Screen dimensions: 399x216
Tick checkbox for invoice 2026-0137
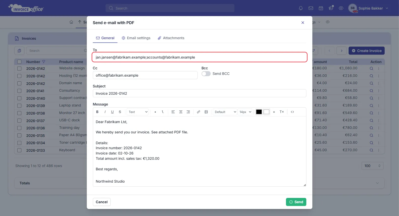coord(19,121)
